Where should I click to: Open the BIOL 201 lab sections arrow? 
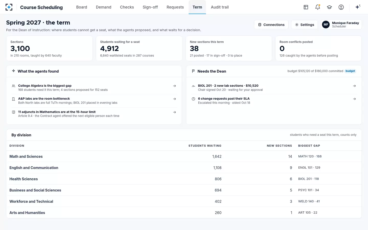(x=354, y=86)
